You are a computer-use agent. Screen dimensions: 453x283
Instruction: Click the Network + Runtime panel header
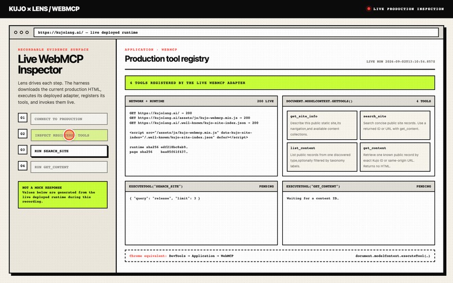[201, 101]
